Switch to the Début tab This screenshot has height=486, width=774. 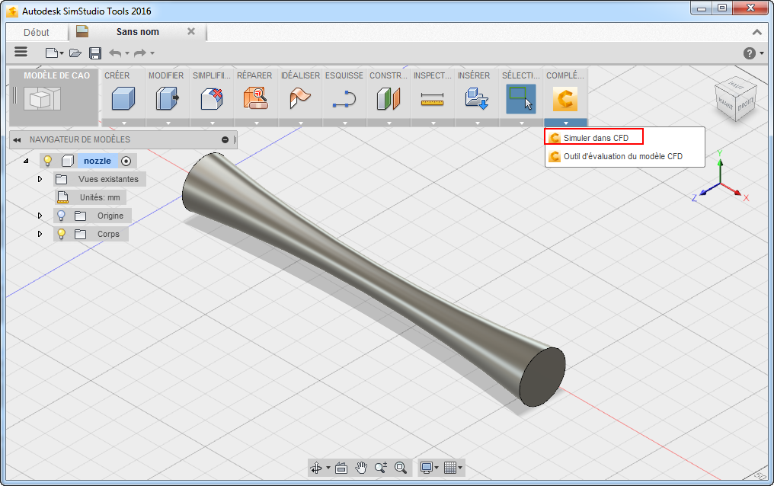37,33
